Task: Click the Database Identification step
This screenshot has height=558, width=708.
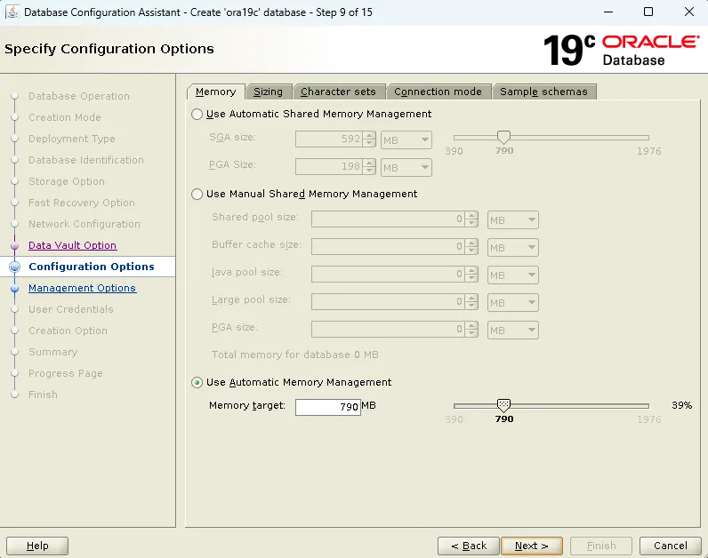Action: [x=86, y=160]
